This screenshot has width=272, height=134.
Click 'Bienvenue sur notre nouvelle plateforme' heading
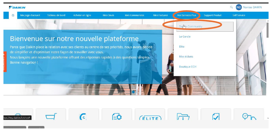point(74,39)
